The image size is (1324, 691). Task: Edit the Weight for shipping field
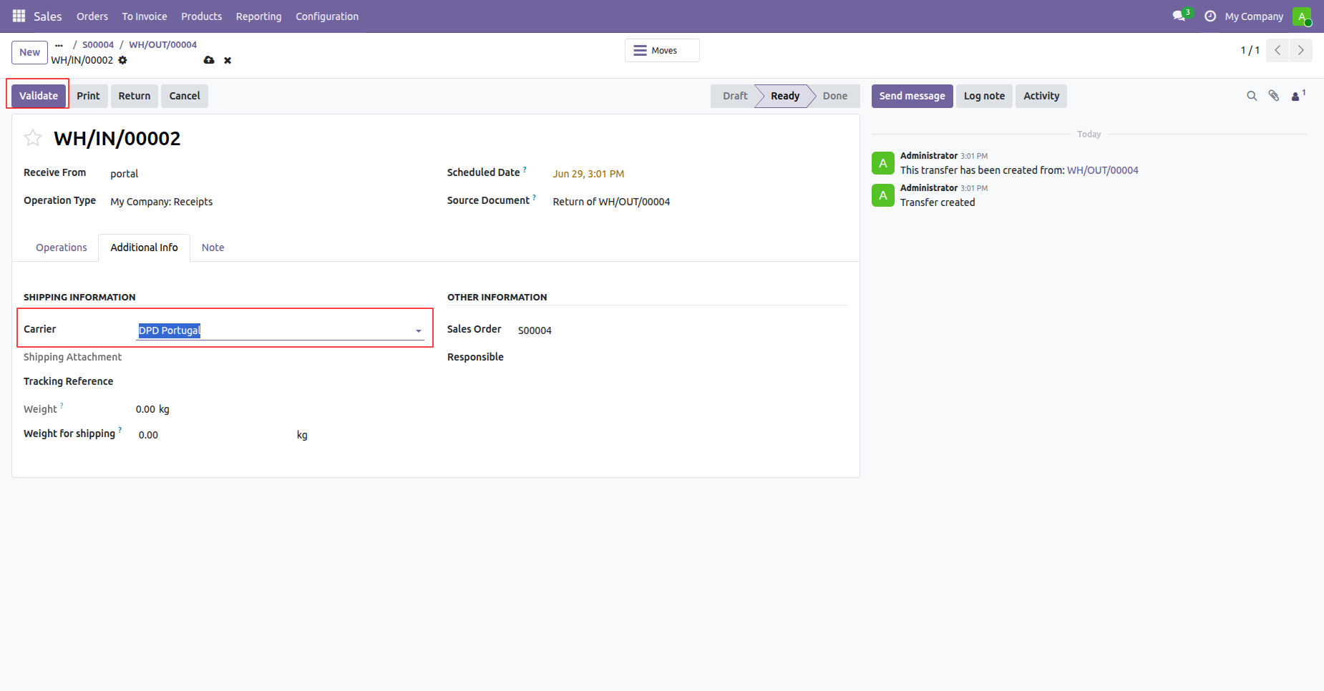point(215,435)
